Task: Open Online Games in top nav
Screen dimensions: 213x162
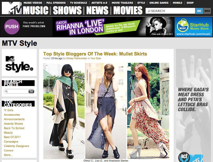Action: pos(159,3)
